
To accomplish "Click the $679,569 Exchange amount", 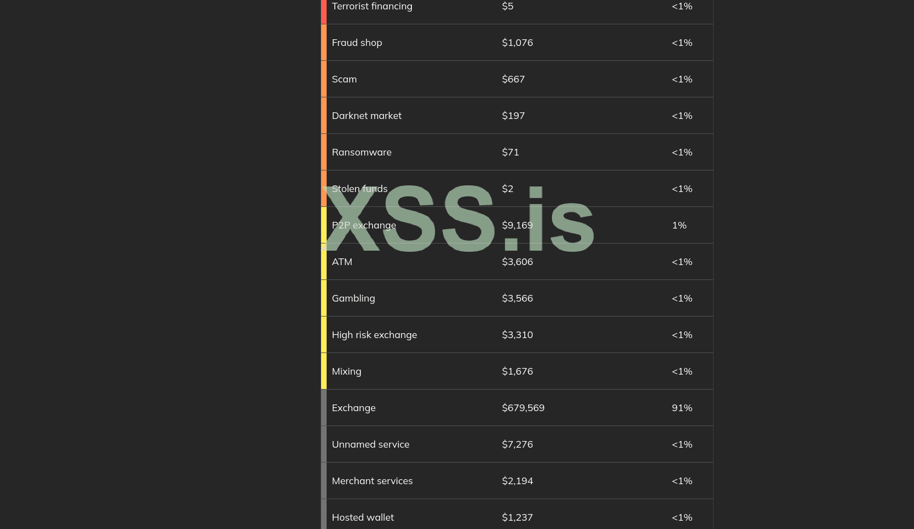I will coord(523,408).
